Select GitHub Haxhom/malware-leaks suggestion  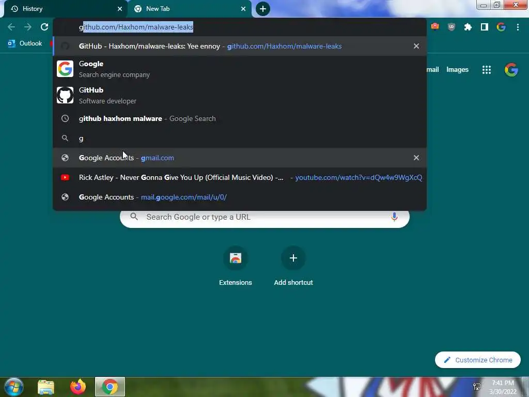pyautogui.click(x=240, y=46)
